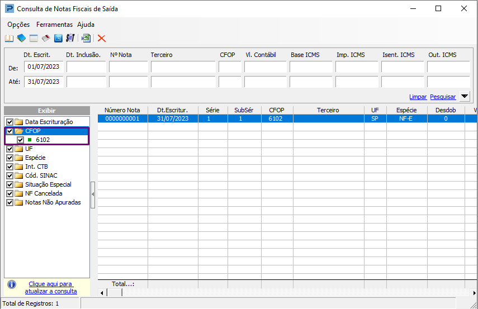Toggle the Espécie checkbox
Image resolution: width=478 pixels, height=309 pixels.
click(10, 158)
